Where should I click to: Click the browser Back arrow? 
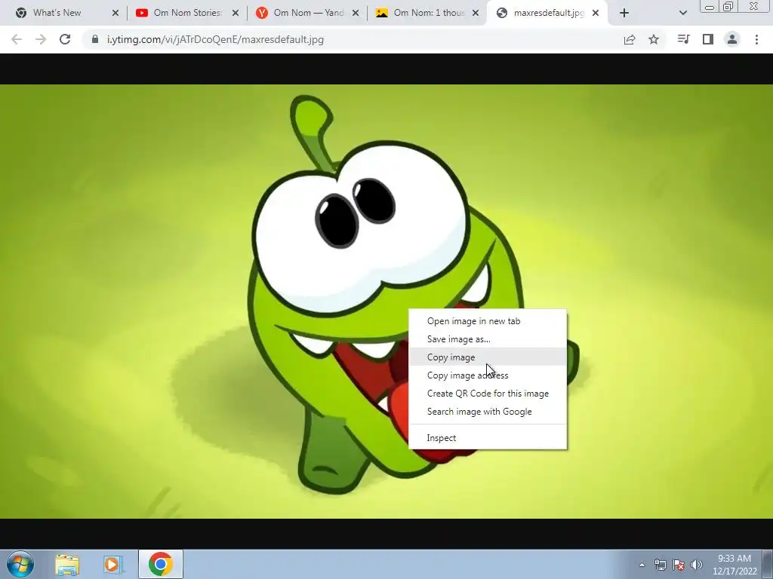click(17, 39)
